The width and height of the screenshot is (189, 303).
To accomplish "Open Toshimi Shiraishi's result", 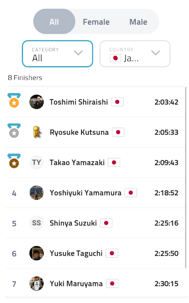I will click(x=95, y=102).
